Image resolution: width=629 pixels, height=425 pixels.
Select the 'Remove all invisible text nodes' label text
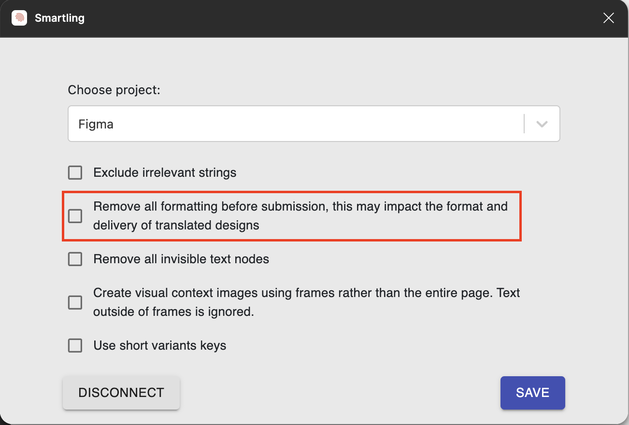click(x=181, y=259)
